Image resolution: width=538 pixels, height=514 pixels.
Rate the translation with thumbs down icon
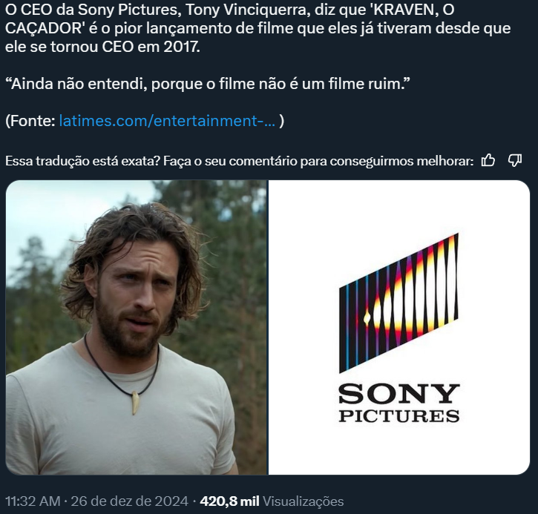515,160
